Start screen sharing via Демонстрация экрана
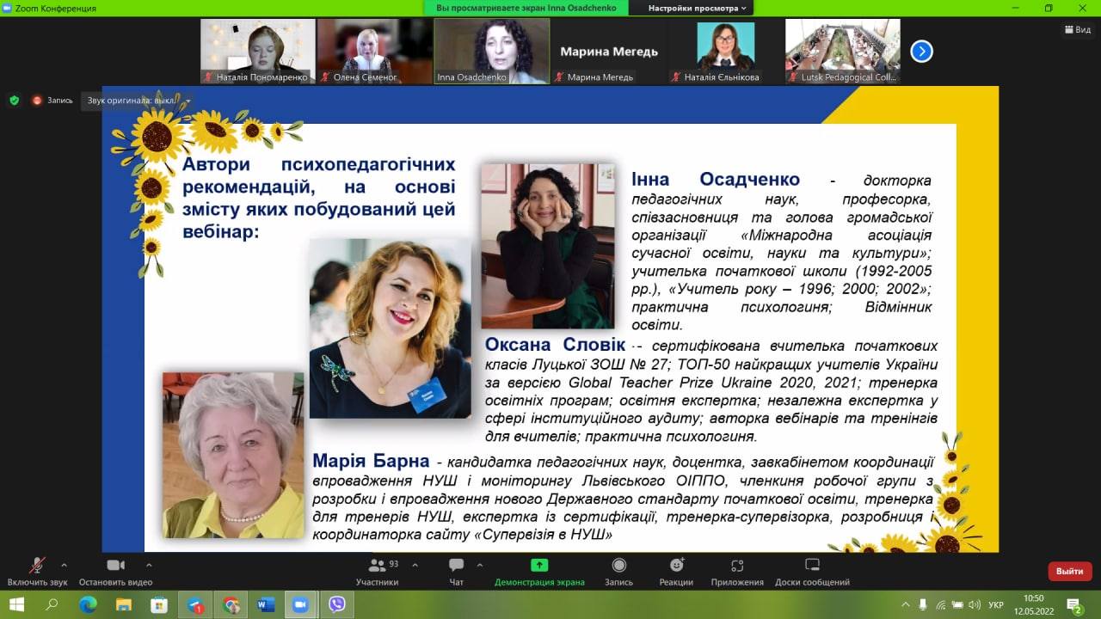The width and height of the screenshot is (1101, 619). coord(539,571)
